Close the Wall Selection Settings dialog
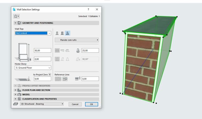202x119 pixels. coord(97,9)
